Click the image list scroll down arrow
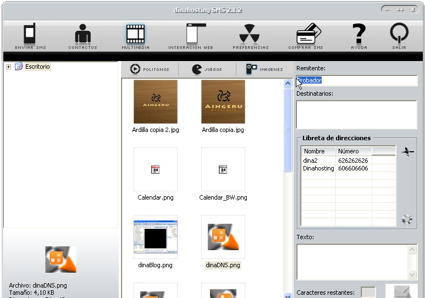425x298 pixels. click(288, 296)
